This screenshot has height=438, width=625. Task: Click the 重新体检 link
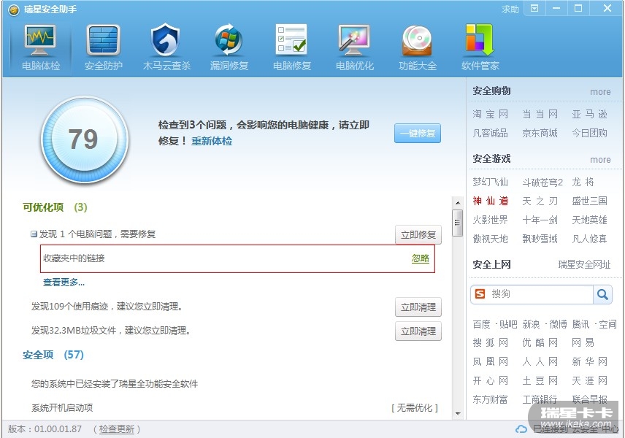coord(212,141)
